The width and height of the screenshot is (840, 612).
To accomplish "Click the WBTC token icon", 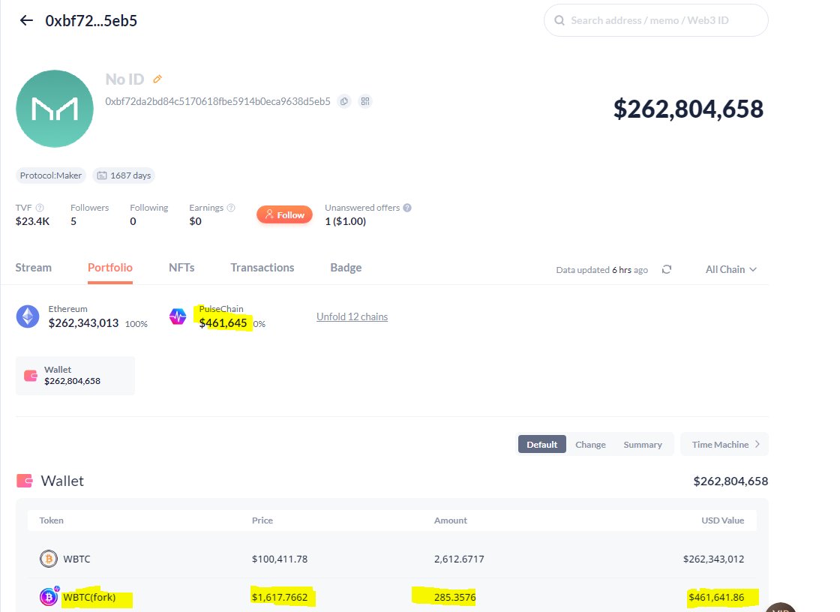I will [49, 559].
